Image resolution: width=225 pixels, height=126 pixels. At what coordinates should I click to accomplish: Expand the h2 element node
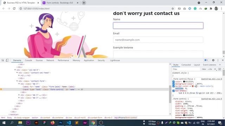[19, 76]
